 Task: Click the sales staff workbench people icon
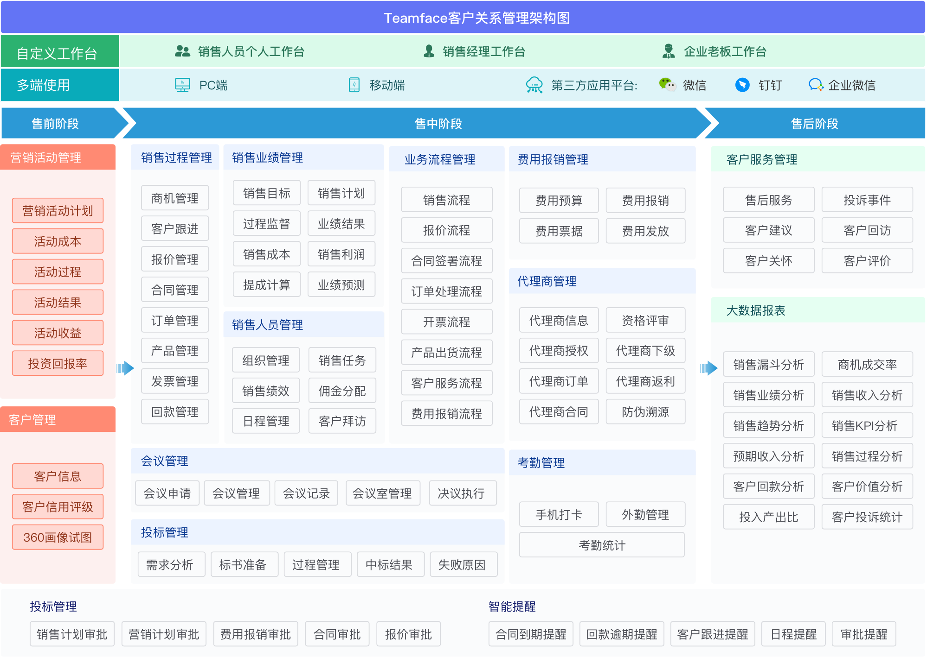182,51
